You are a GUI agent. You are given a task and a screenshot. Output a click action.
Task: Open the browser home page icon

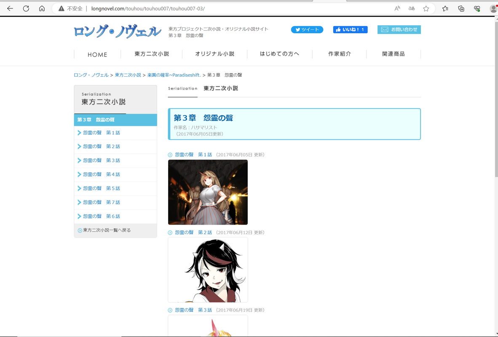(x=42, y=8)
